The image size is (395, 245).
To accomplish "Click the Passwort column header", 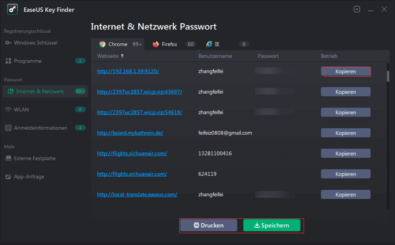I will pyautogui.click(x=268, y=56).
